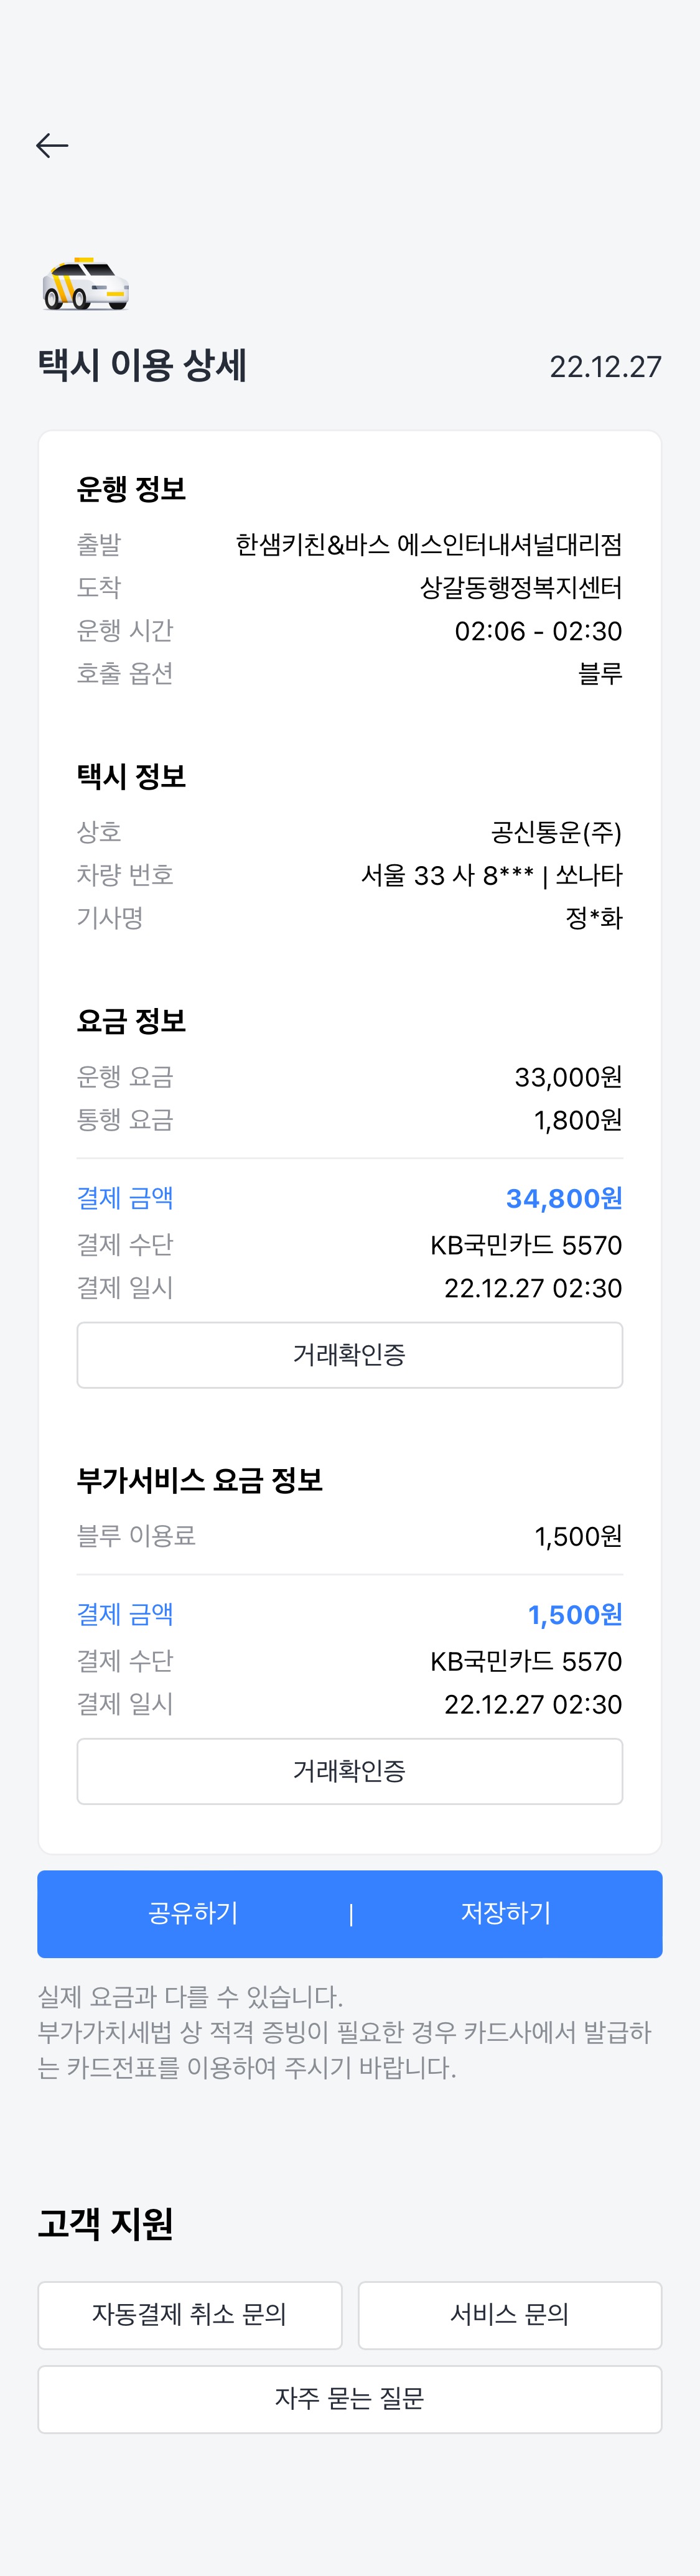Select the destination 상갈동행정복지센터
This screenshot has height=2576, width=700.
click(520, 588)
